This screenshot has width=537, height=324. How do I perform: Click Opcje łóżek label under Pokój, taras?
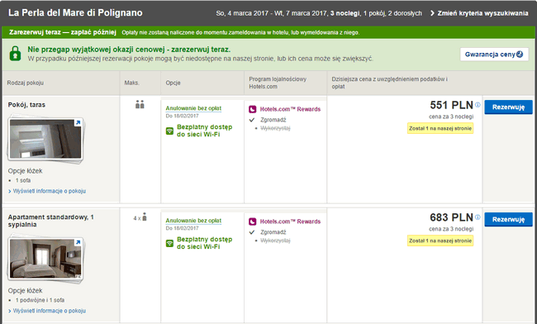tap(26, 171)
